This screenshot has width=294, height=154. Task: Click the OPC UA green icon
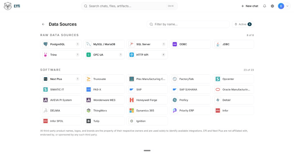(88, 55)
